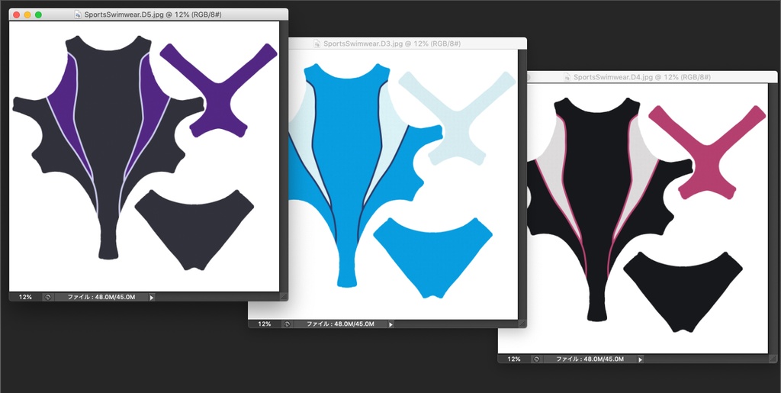Click file size info in D3 status bar
The image size is (781, 393).
340,324
